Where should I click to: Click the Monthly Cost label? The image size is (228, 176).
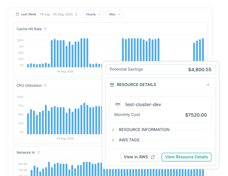coord(127,115)
